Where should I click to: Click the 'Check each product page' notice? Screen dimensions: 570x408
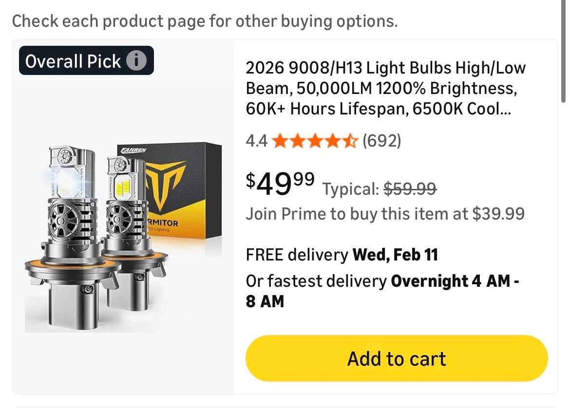point(205,21)
